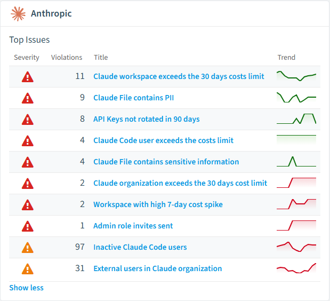Open Workspace with high 7-day cost spike
This screenshot has width=330, height=301.
tap(158, 204)
